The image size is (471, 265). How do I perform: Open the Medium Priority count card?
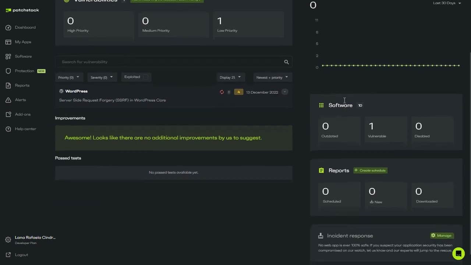[x=173, y=25]
